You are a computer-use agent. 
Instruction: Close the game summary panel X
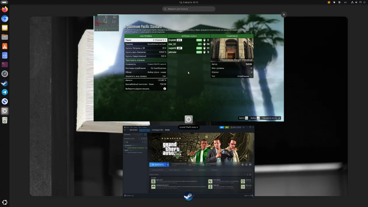250,175
